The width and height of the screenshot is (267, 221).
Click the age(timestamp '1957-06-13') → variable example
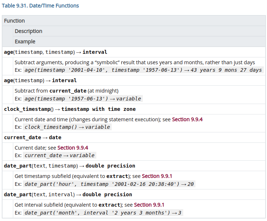tap(83, 99)
